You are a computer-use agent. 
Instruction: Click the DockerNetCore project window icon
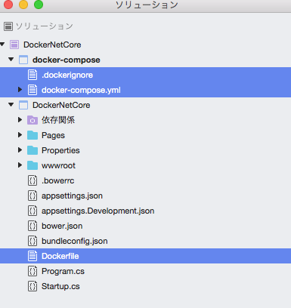coord(23,105)
